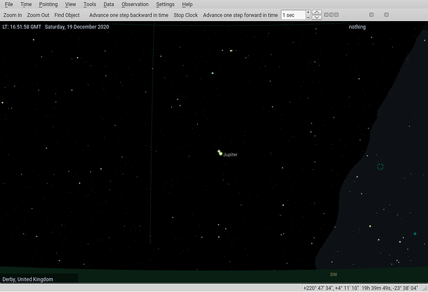The height and width of the screenshot is (292, 428).
Task: Decrease time step with the minus spinner
Action: 308,17
